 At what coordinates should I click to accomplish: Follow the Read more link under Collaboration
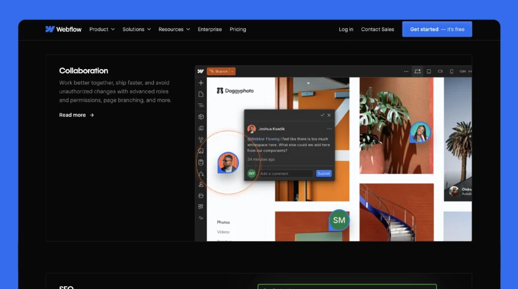pyautogui.click(x=77, y=115)
